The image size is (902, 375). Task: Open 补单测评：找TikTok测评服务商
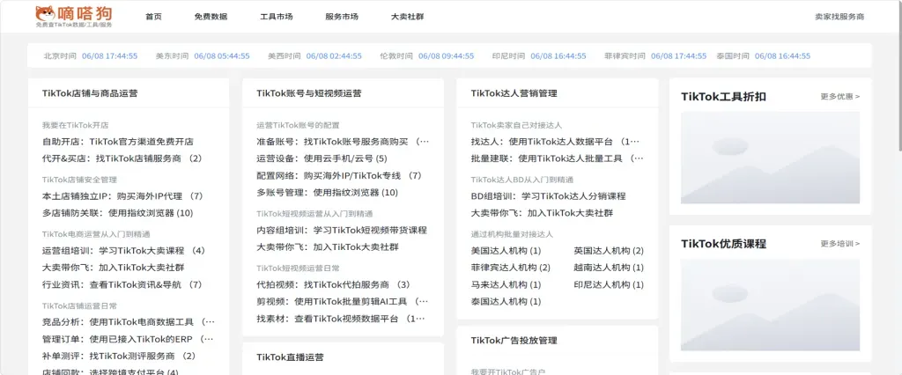pyautogui.click(x=119, y=356)
